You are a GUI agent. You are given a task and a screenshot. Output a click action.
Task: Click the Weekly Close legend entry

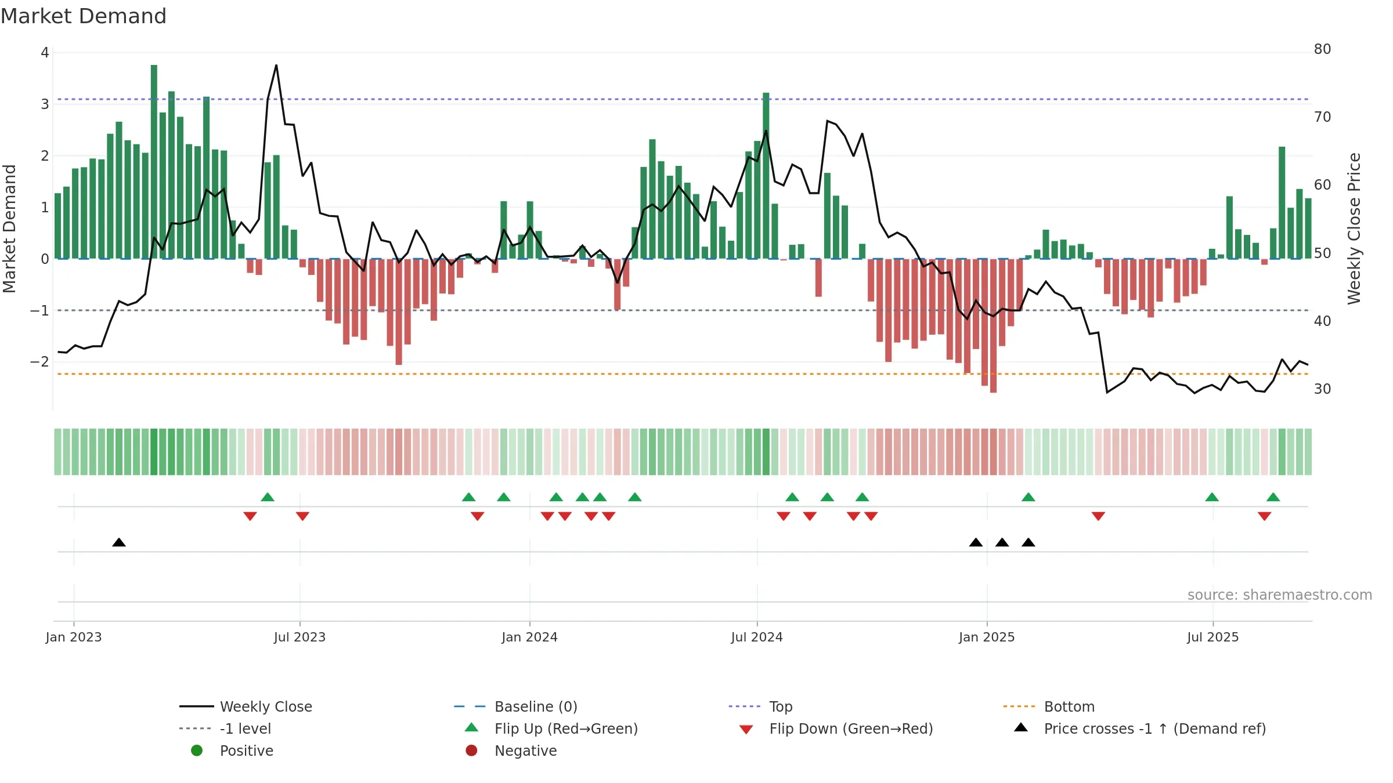coord(246,706)
